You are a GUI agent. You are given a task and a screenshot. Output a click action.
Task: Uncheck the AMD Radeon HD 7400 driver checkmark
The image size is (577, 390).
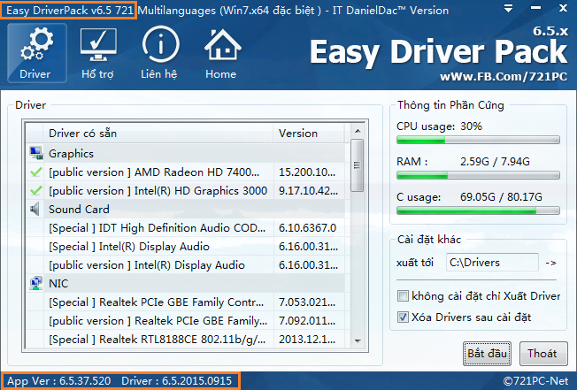tap(35, 172)
